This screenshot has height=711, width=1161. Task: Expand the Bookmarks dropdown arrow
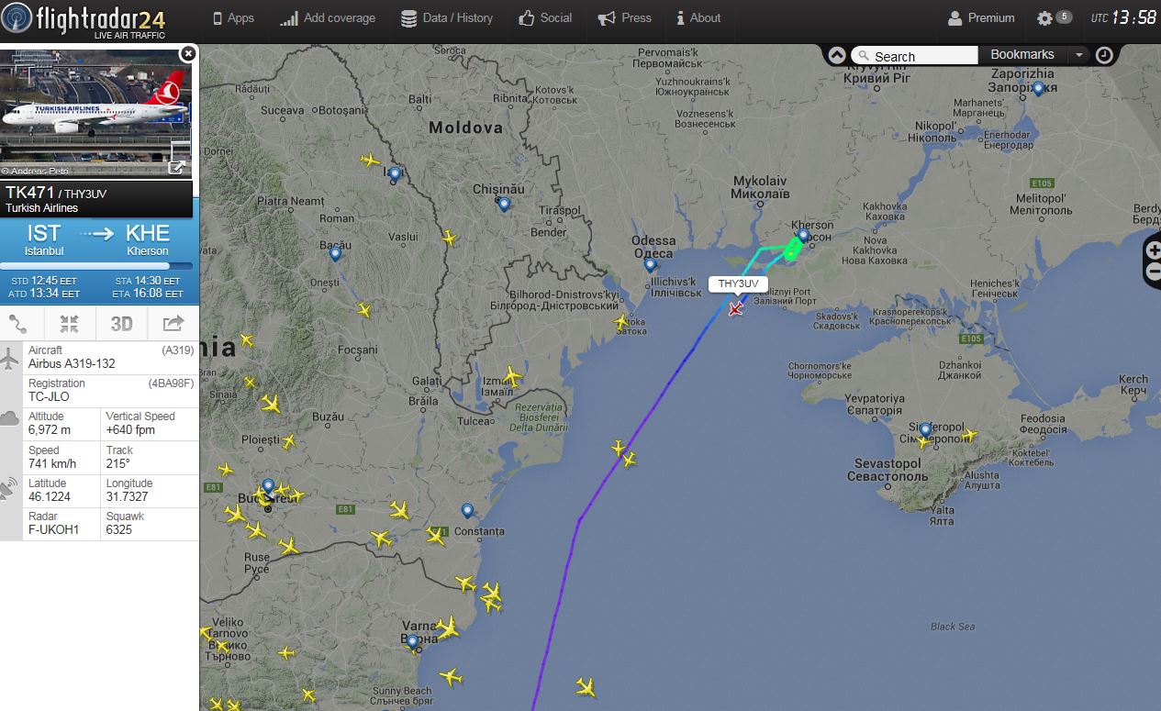[x=1079, y=55]
